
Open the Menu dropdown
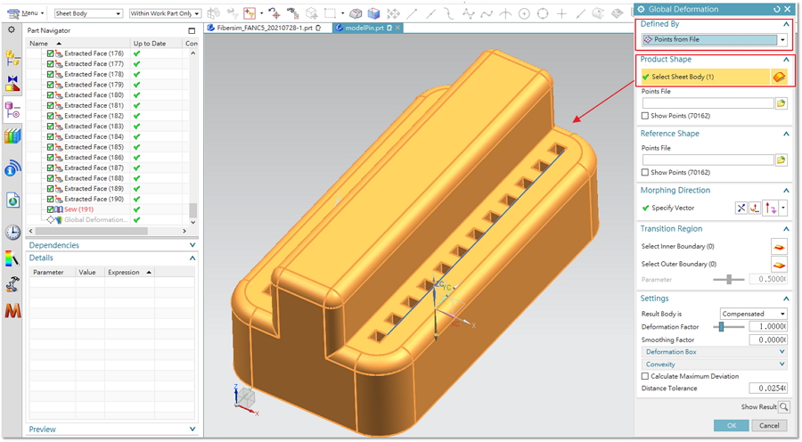pos(26,13)
